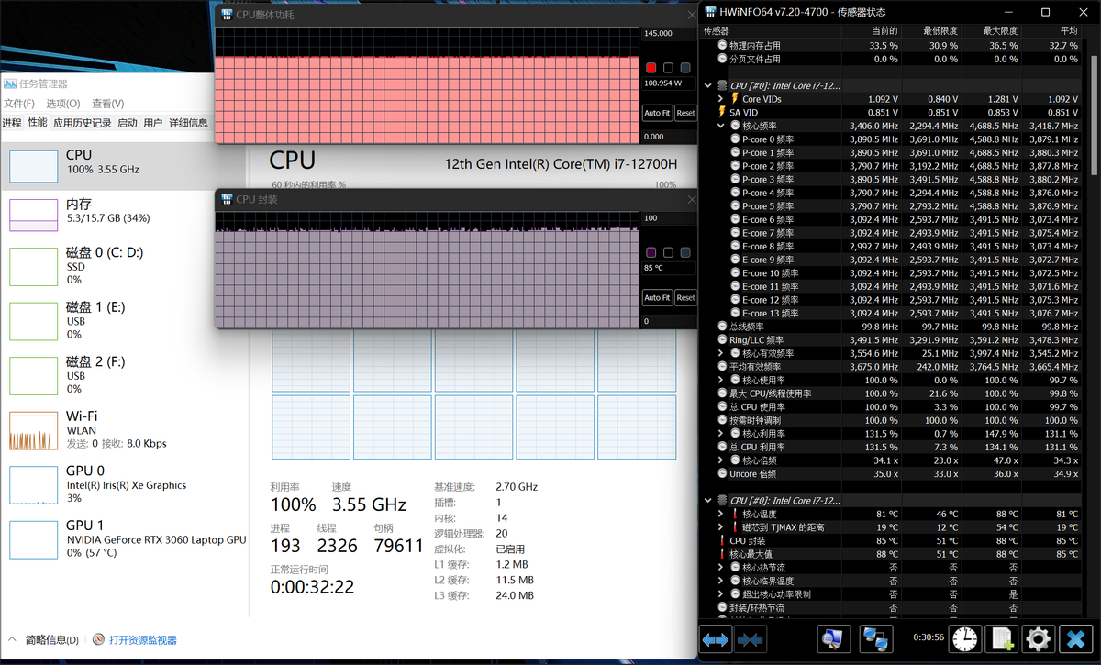Open the 选项(O) menu in Task Manager
1101x665 pixels.
click(63, 104)
